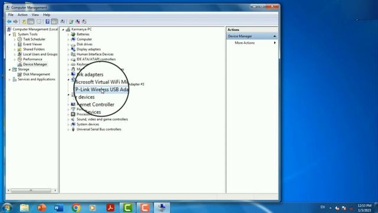Collapse the Storage node

tap(9, 70)
